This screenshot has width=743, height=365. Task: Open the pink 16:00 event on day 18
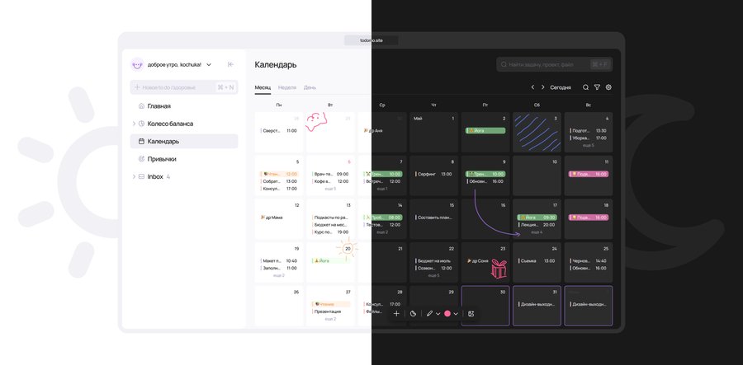pyautogui.click(x=588, y=218)
